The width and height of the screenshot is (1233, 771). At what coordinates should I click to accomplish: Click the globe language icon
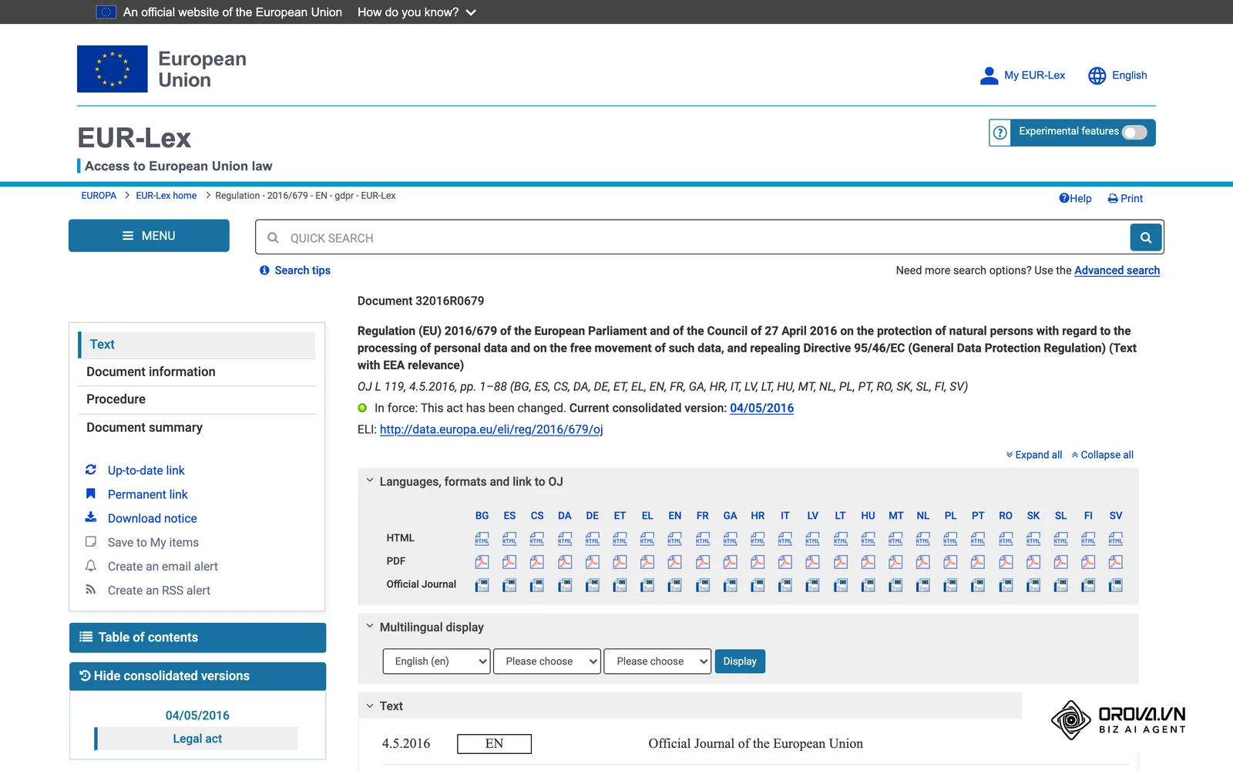point(1097,76)
